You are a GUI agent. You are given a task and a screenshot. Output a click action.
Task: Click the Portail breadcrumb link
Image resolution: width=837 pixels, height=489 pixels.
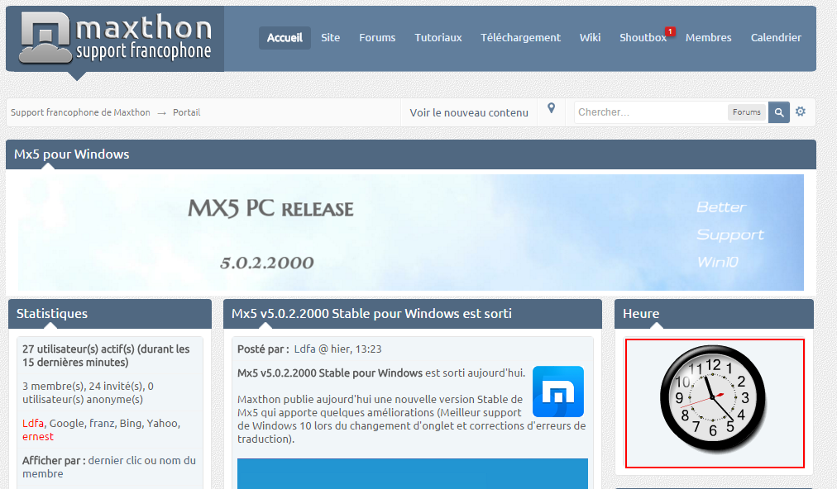186,112
